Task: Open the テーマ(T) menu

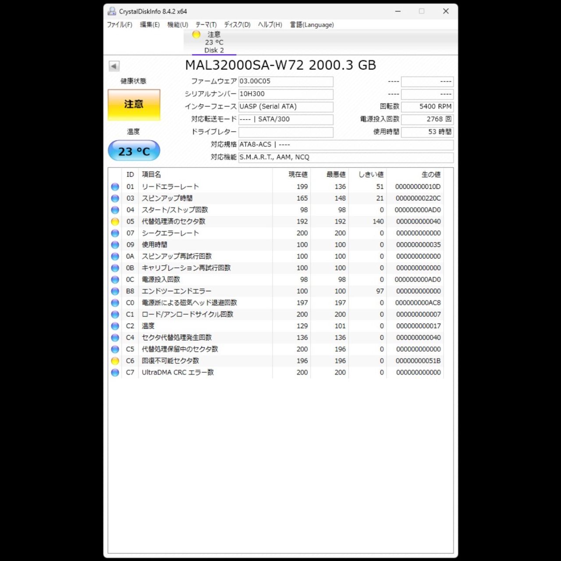Action: pos(206,25)
